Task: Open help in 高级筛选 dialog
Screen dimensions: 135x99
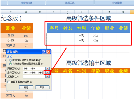Action: point(44,52)
